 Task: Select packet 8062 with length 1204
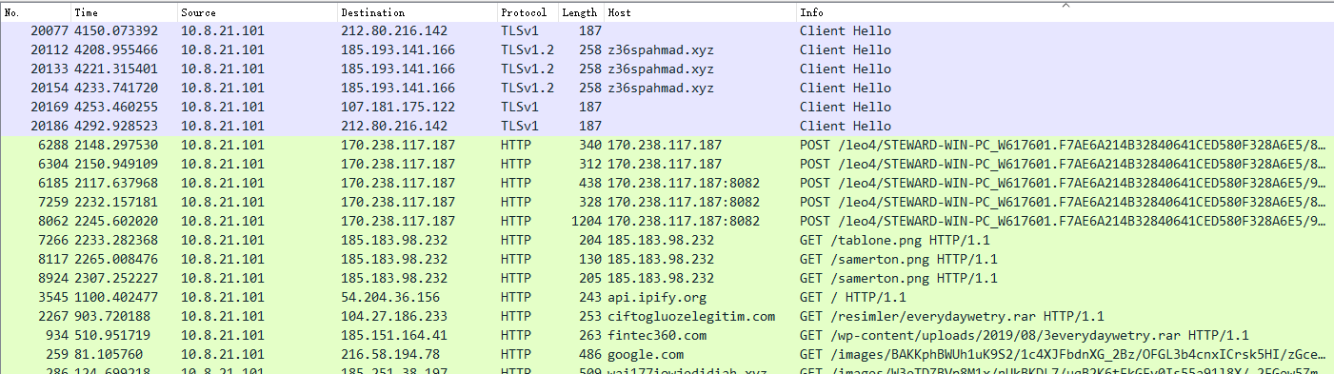tap(667, 221)
